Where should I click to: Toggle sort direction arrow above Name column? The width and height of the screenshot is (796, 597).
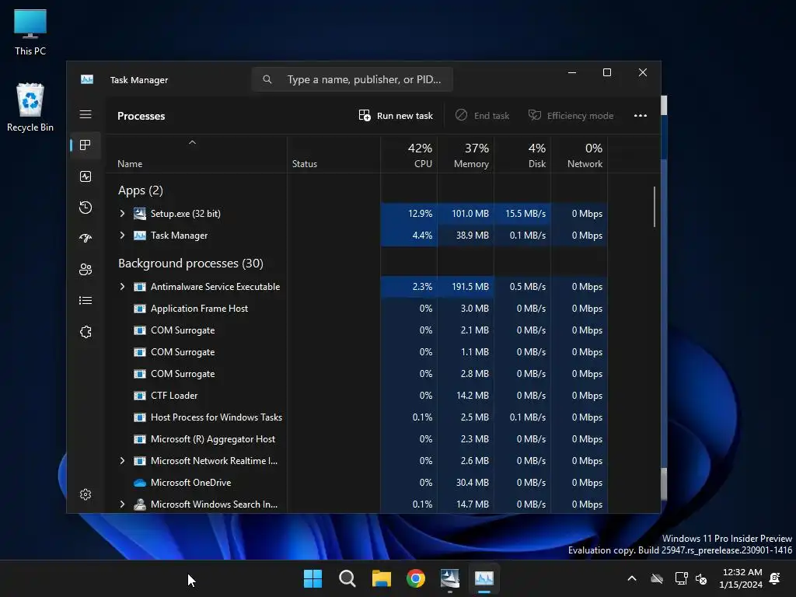[x=193, y=143]
